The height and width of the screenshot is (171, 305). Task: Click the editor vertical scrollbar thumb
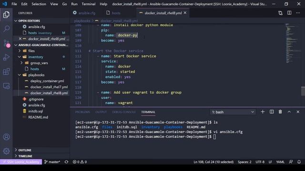point(303,91)
